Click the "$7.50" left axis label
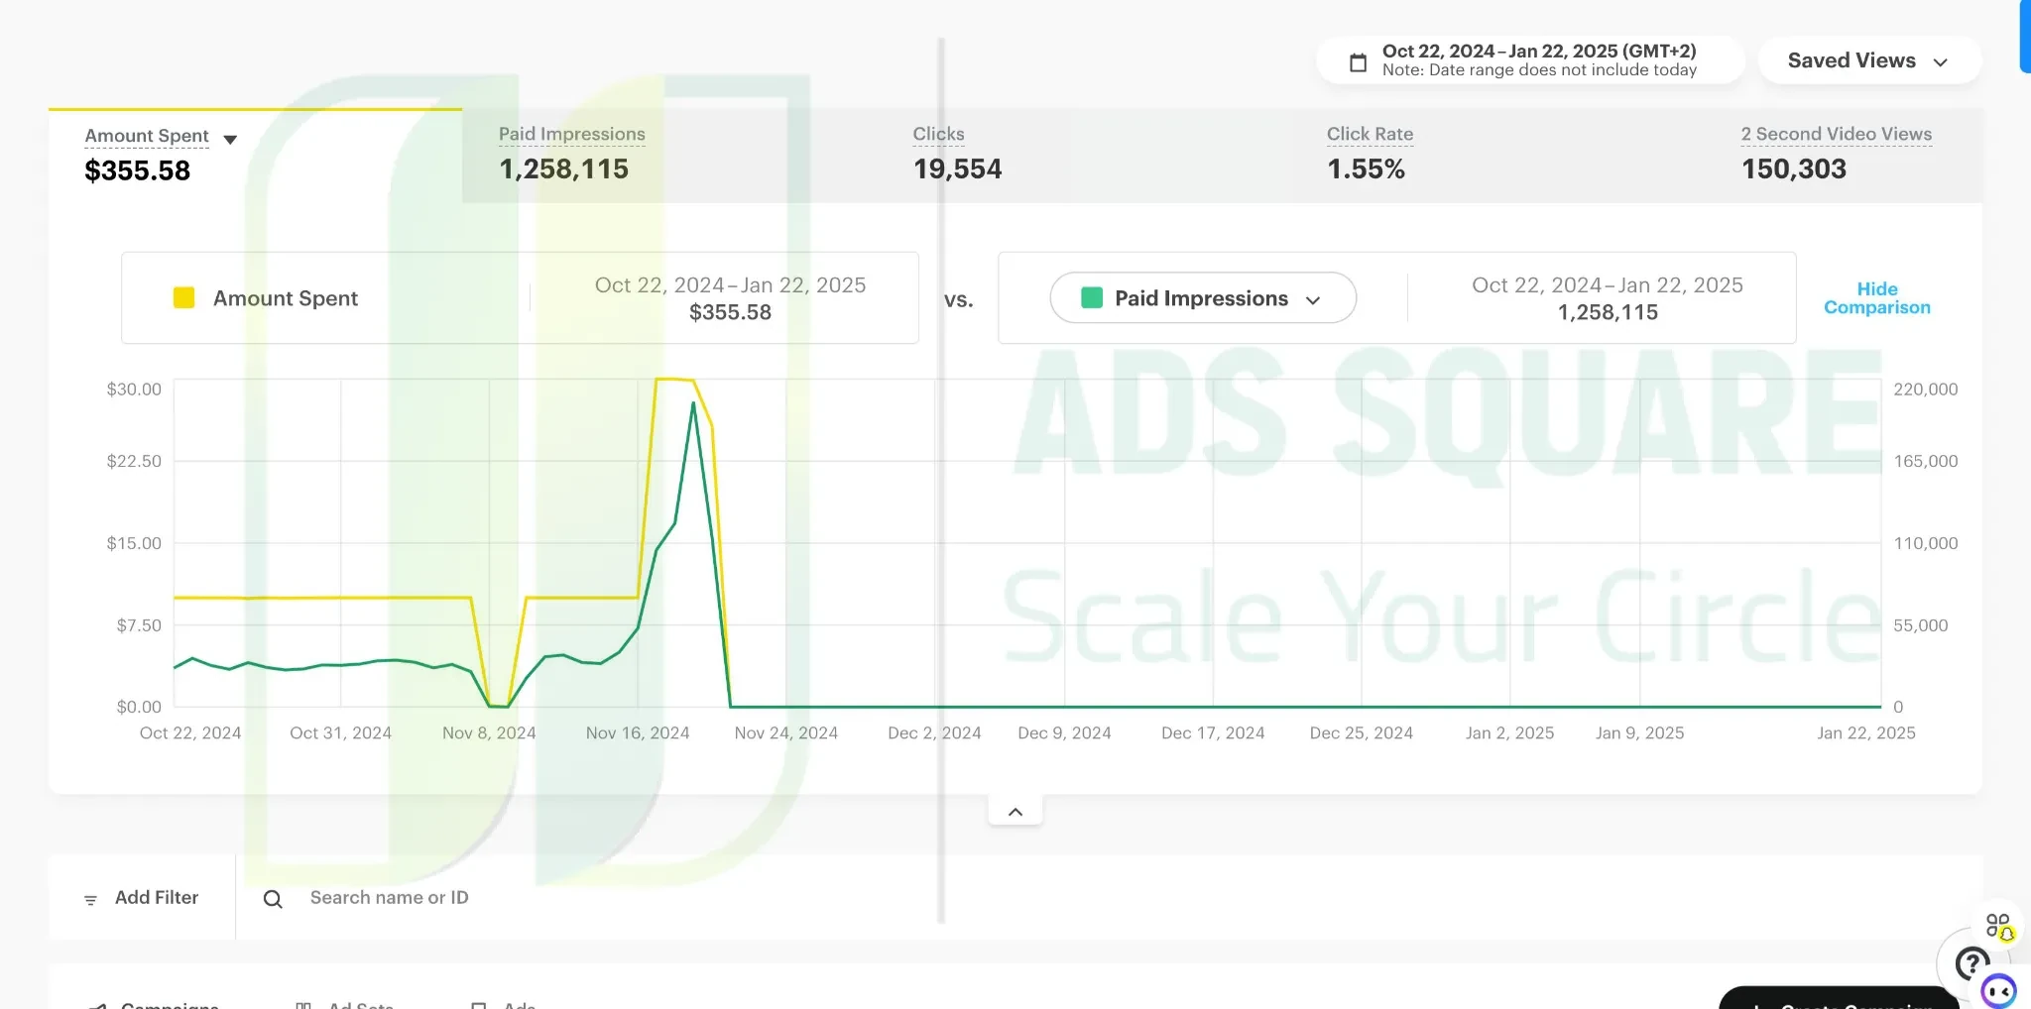Screen dimensions: 2031x1009 [139, 625]
